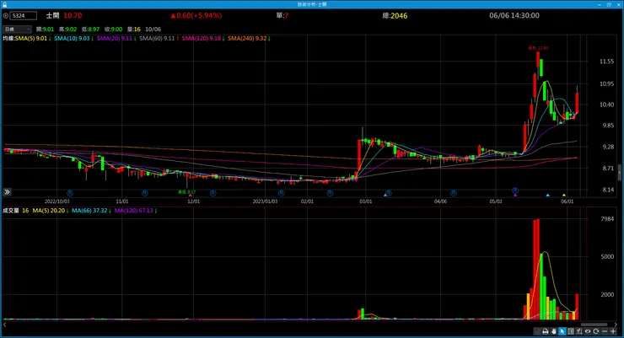
Task: Click the monthly marker circle after 12/01
Action: (212, 193)
